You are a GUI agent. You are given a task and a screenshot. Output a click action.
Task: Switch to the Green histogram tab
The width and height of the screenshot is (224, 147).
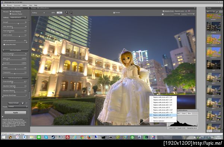(x=184, y=113)
